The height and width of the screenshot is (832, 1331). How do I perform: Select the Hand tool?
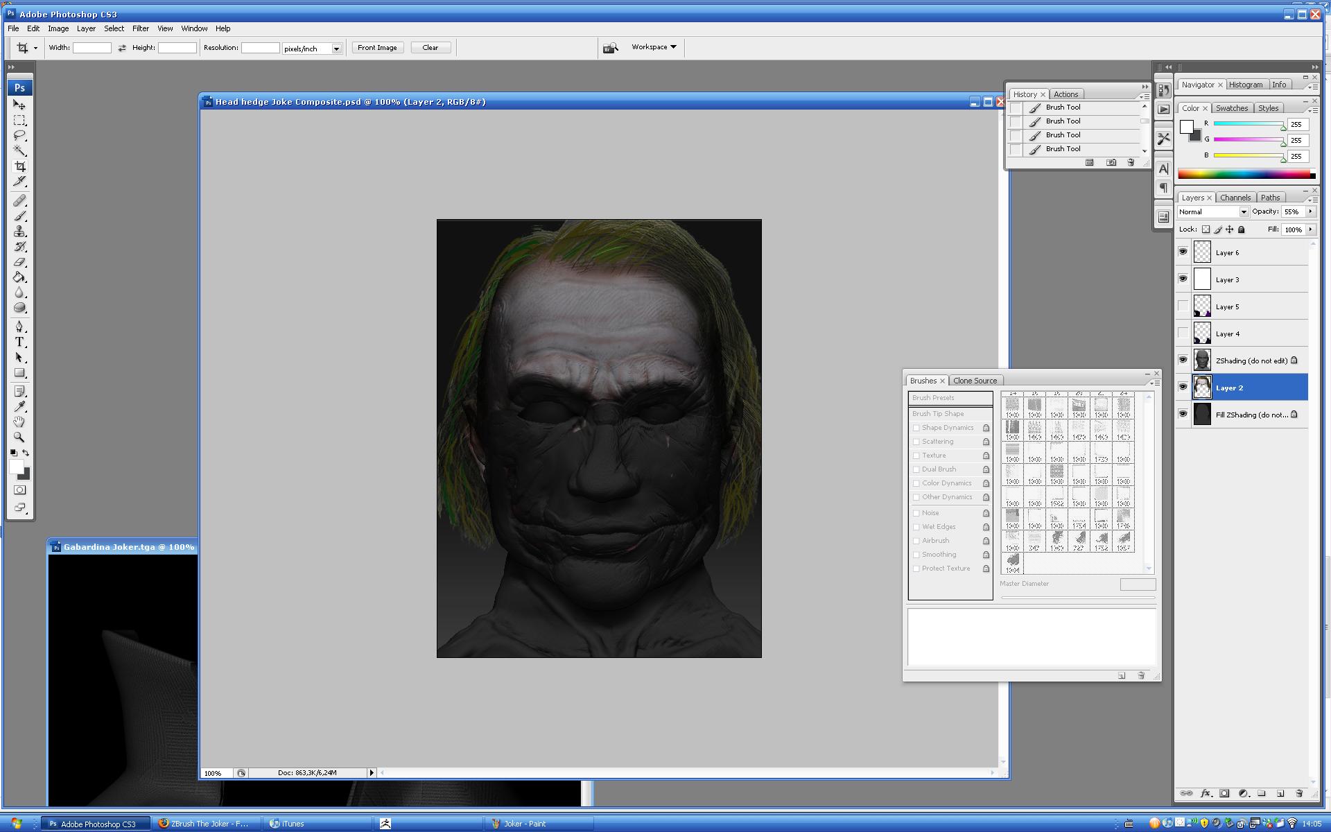pyautogui.click(x=19, y=422)
